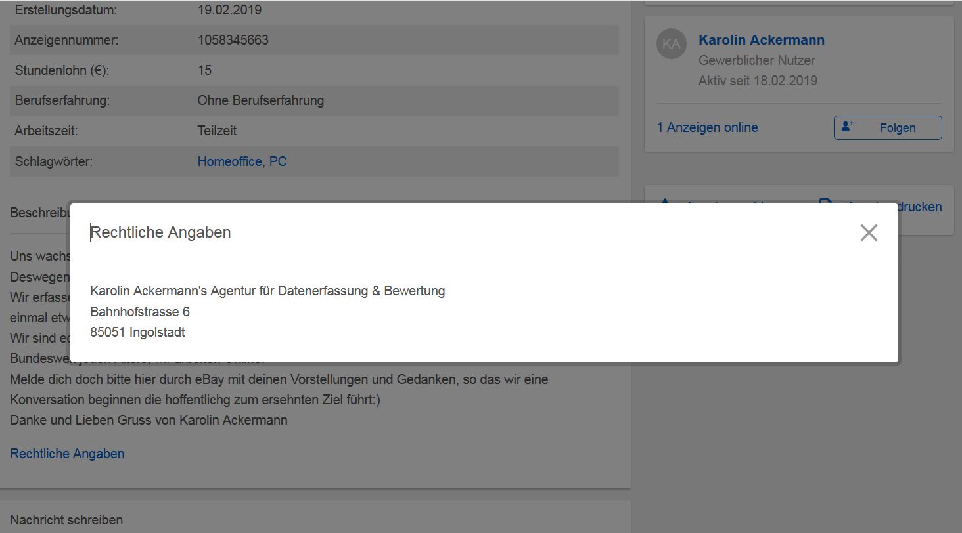View the 1 Anzeigen online link

click(x=707, y=127)
